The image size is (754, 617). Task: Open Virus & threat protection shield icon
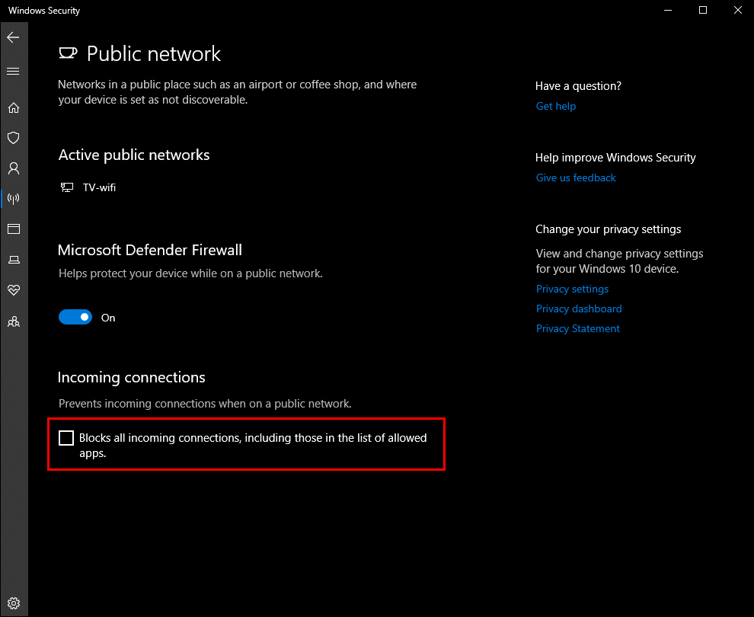pos(13,138)
